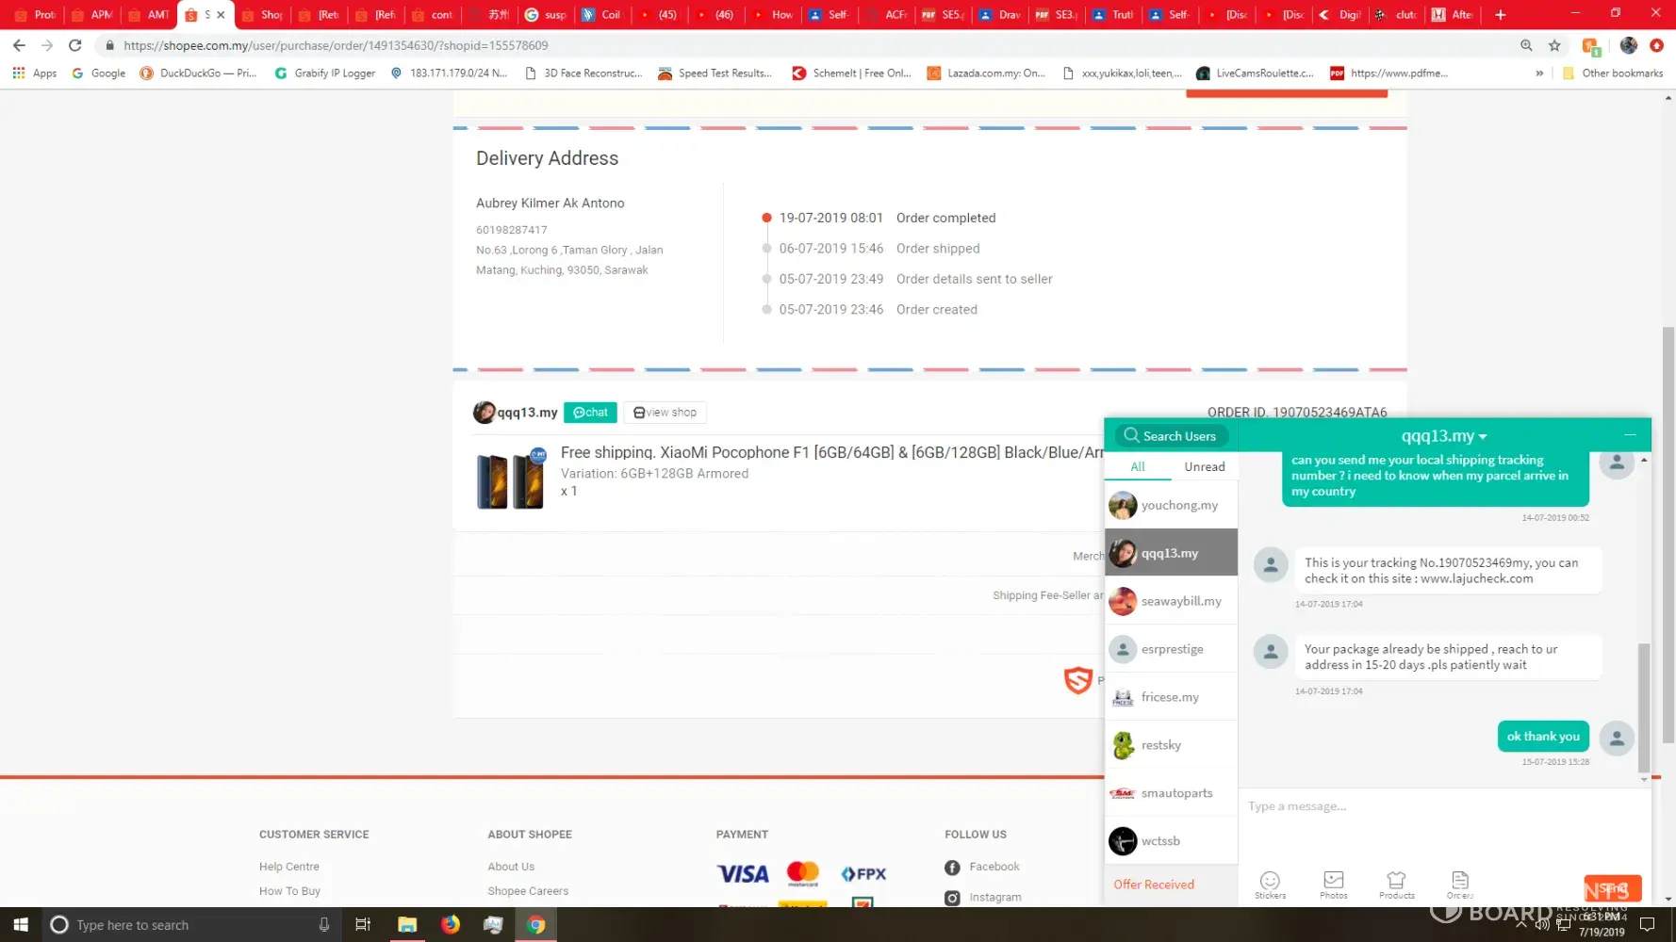Bookmark this page with the star icon
Screen dimensions: 1676x942
(x=1554, y=45)
